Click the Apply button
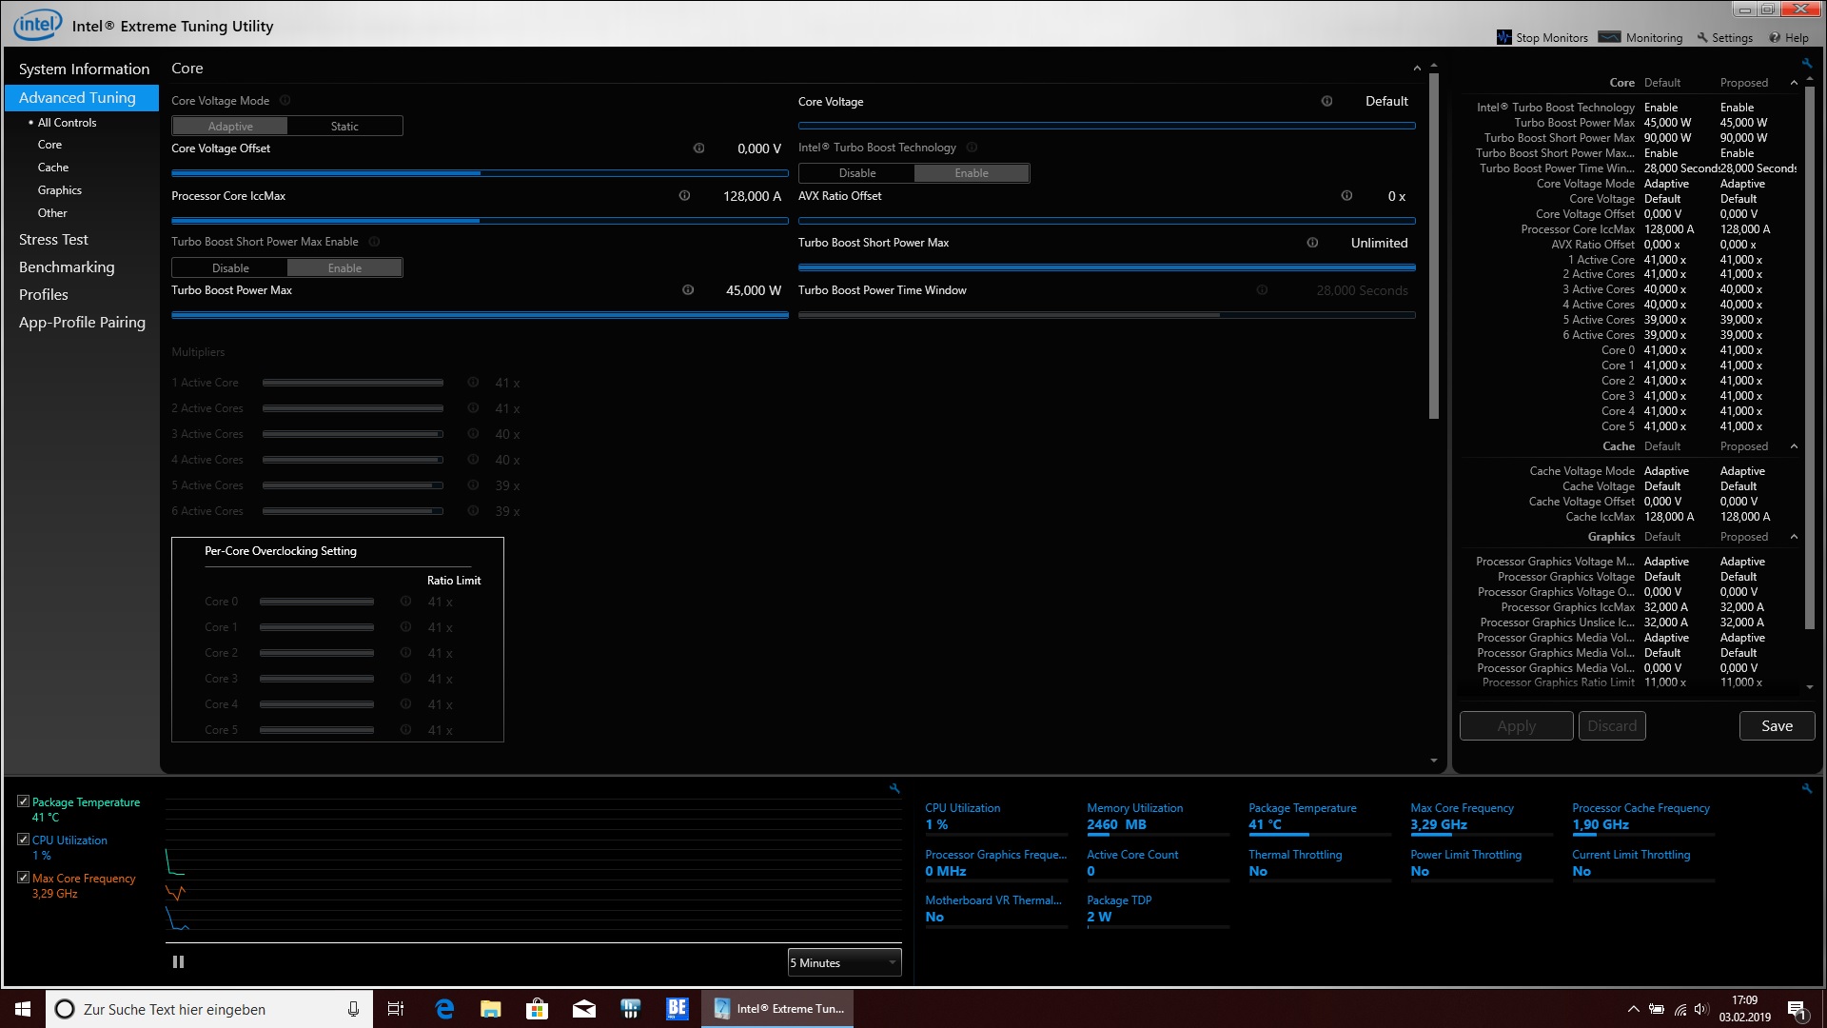 click(1516, 725)
